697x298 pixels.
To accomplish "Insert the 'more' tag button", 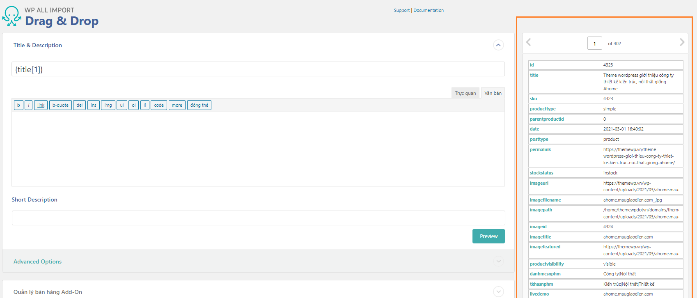I will [177, 105].
